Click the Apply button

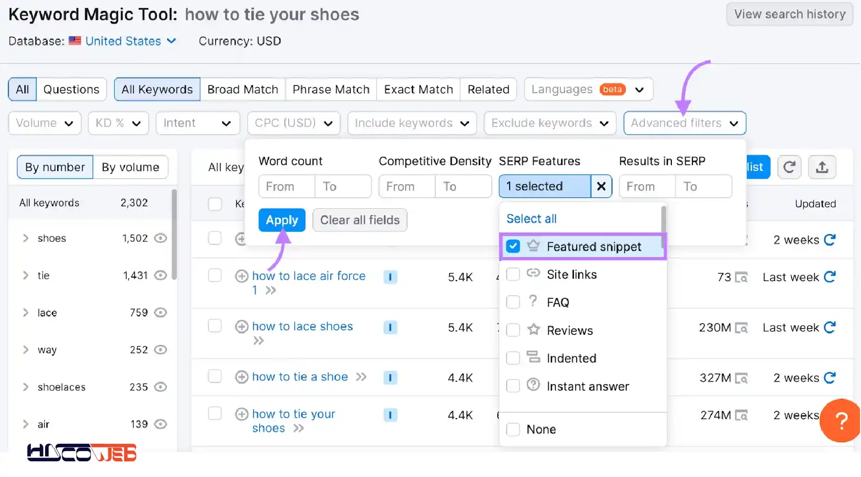pos(282,220)
